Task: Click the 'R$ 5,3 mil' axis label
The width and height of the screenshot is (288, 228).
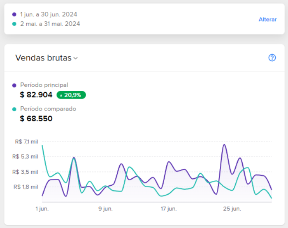Action: [25, 157]
